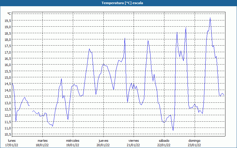Click the 'domingo' day label

(194, 141)
